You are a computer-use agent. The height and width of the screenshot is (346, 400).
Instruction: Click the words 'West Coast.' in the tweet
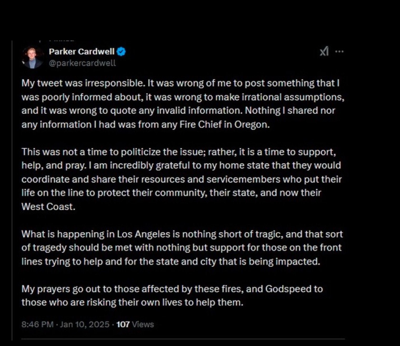pyautogui.click(x=48, y=207)
